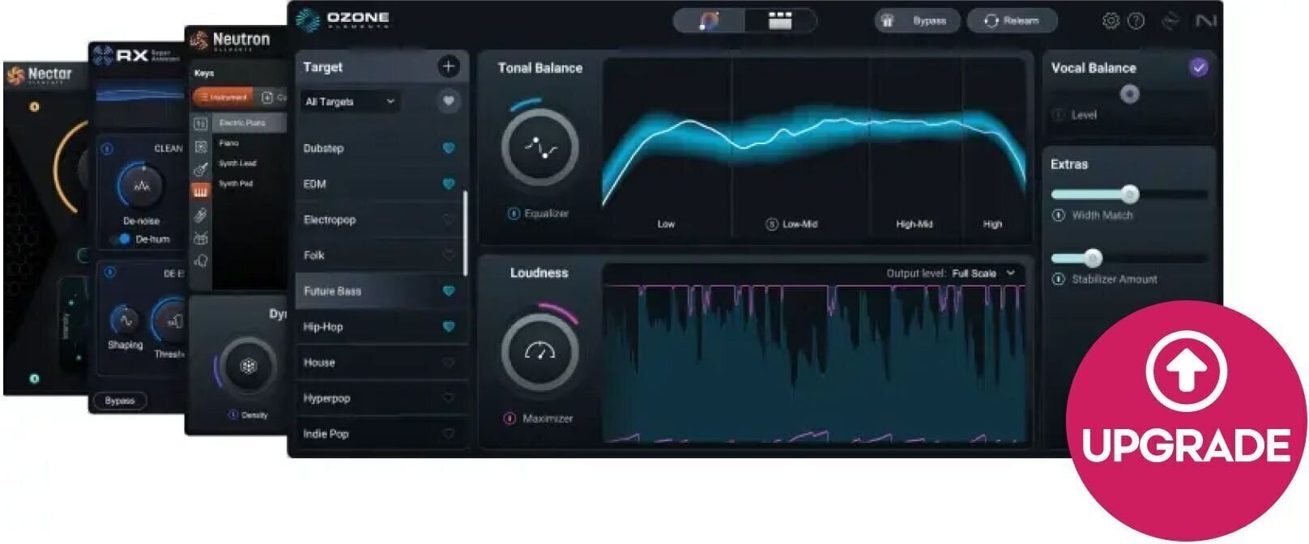Select Synth Pad in Neutron list
1309x544 pixels.
pos(236,184)
